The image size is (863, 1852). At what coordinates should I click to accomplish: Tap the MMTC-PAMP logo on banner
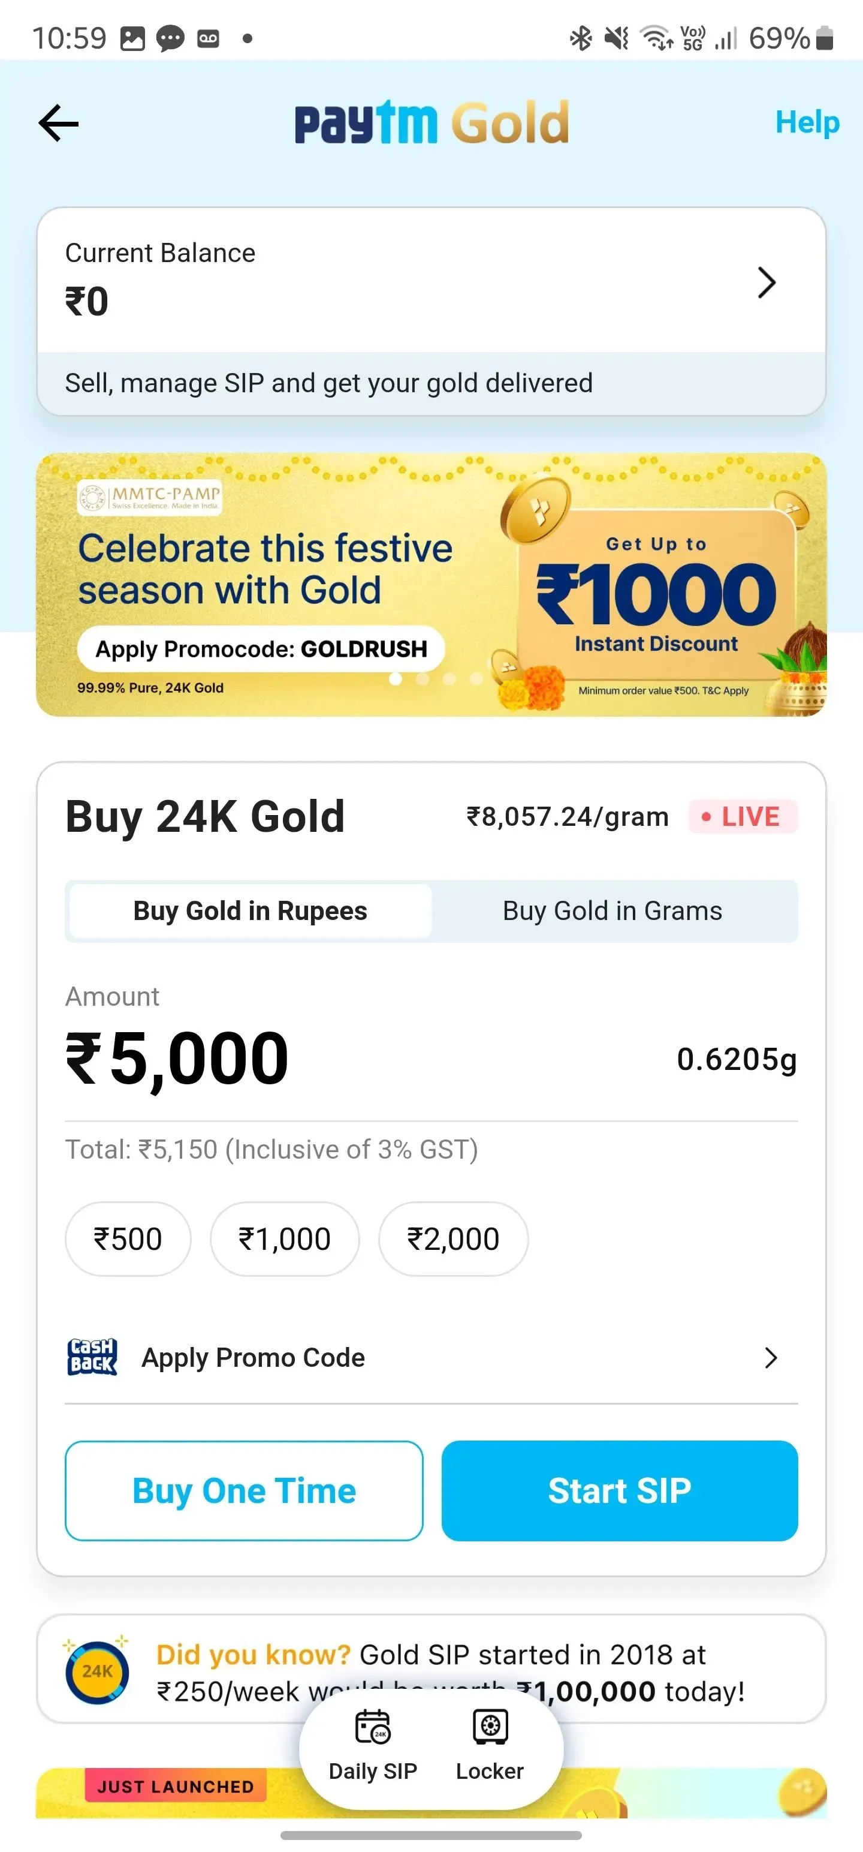(x=149, y=497)
